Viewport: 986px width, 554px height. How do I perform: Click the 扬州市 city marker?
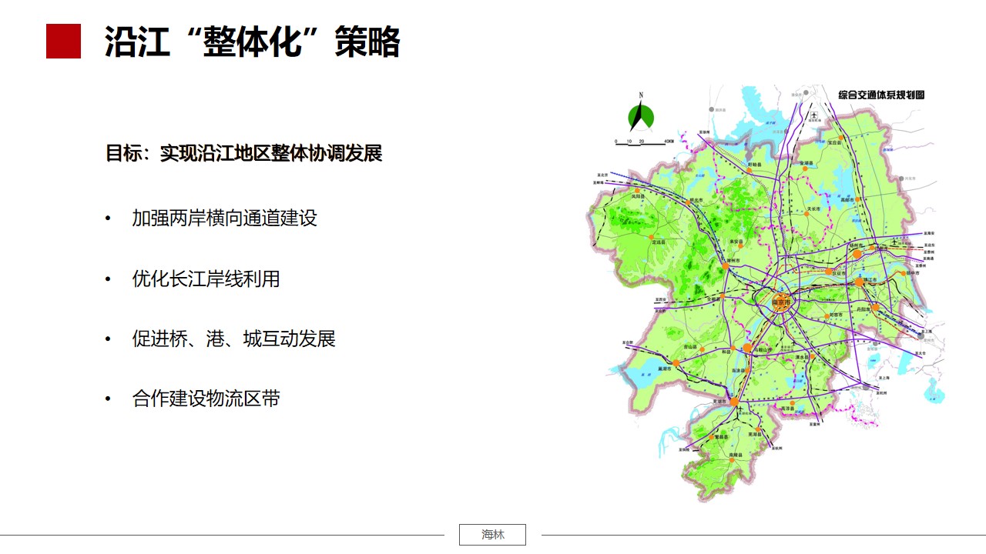click(x=857, y=253)
